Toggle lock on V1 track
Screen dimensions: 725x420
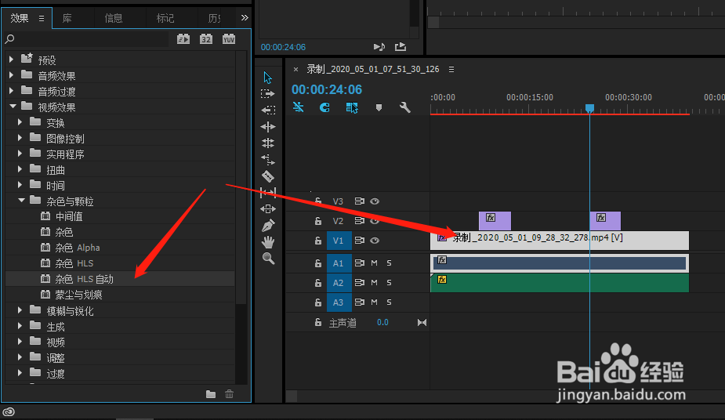click(x=318, y=241)
